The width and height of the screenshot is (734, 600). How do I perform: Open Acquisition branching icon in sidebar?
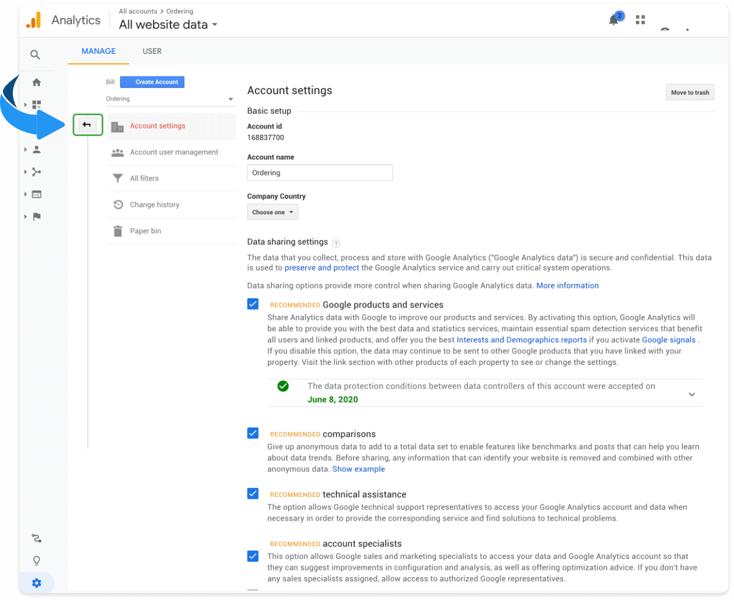coord(37,172)
